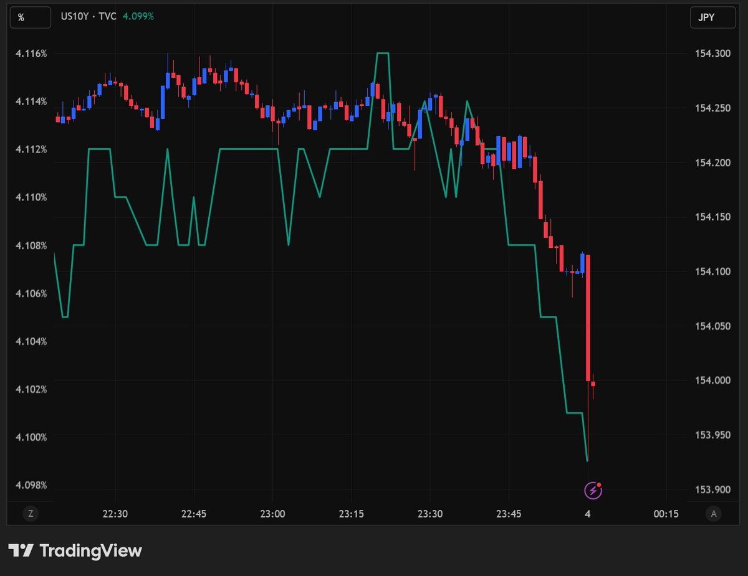Image resolution: width=748 pixels, height=576 pixels.
Task: Toggle the auto scale A button
Action: [x=712, y=514]
